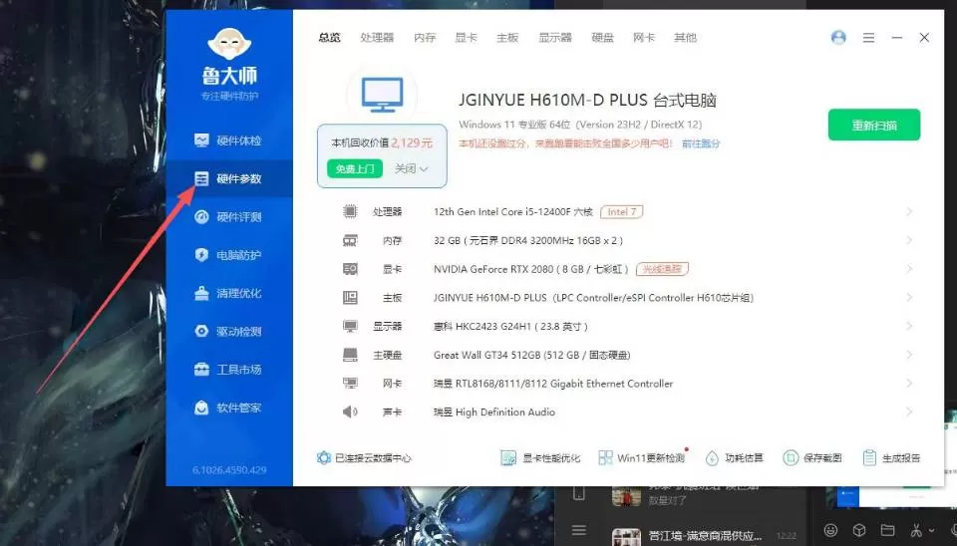957x546 pixels.
Task: Open 驱动检测 sidebar item
Action: [228, 331]
